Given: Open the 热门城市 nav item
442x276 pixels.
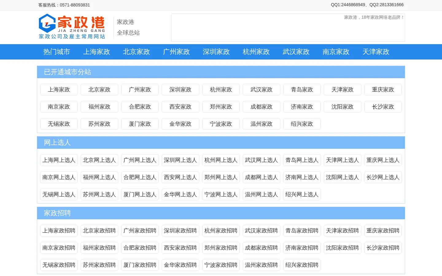Looking at the screenshot, I should pos(57,52).
